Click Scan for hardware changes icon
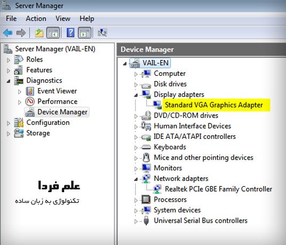Screen dimensions: 286x245 coord(102,33)
